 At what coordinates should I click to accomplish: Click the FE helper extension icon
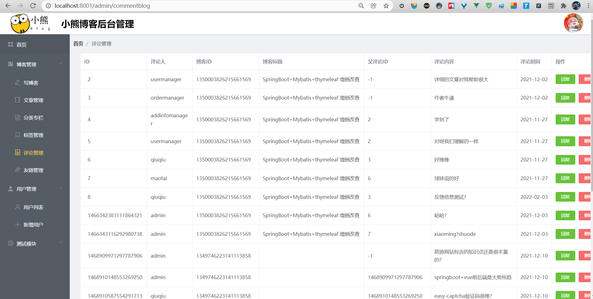click(x=451, y=6)
